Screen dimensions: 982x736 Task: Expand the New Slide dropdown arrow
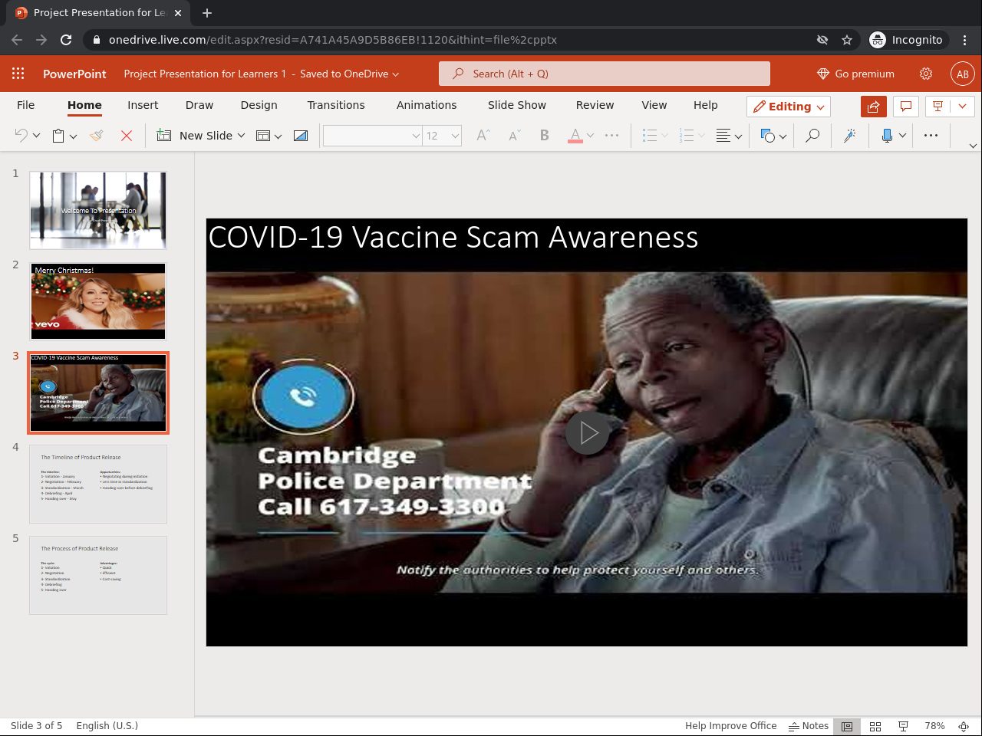pos(241,136)
